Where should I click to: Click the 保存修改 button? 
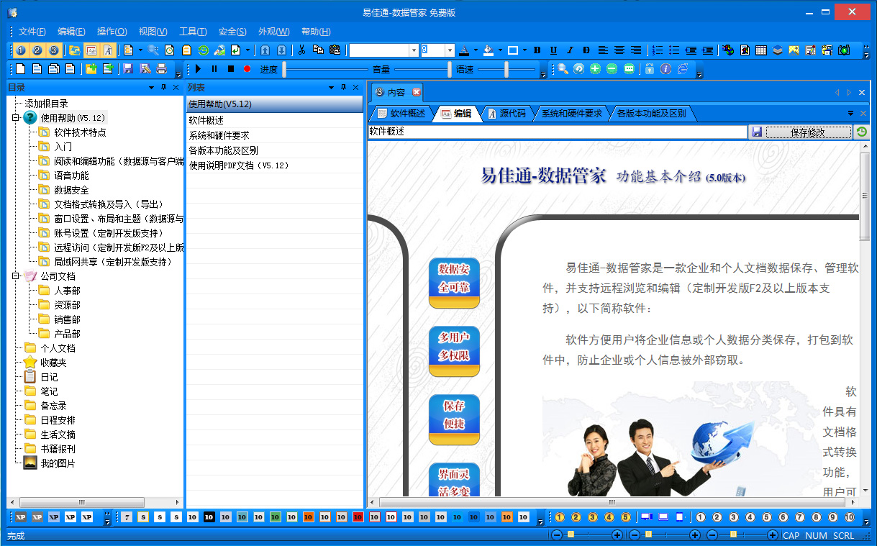click(807, 132)
